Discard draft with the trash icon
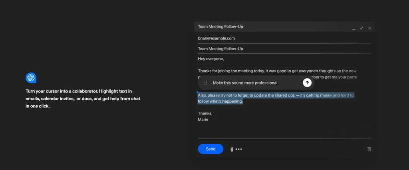This screenshot has height=170, width=409. click(369, 149)
